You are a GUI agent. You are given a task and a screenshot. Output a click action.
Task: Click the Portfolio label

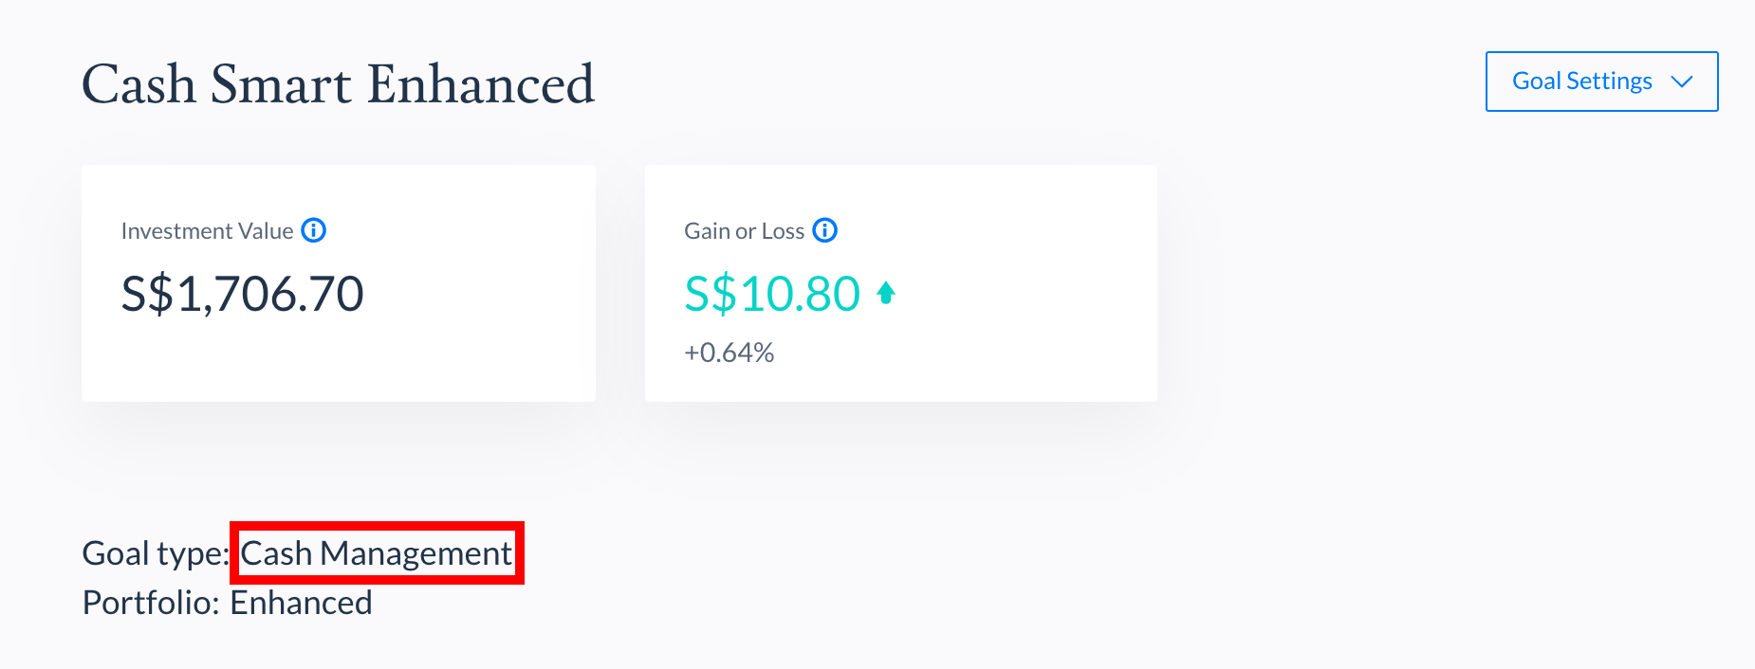(x=151, y=603)
